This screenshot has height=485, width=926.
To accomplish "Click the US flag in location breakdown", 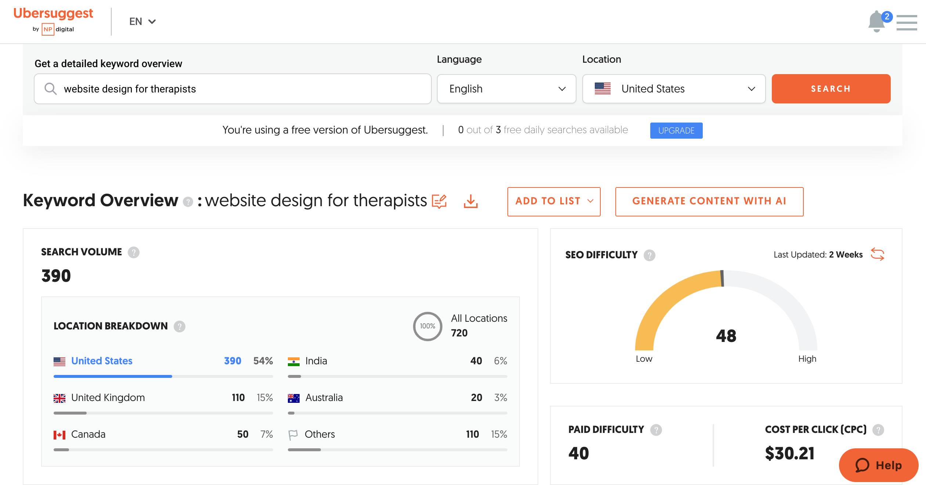I will (59, 361).
